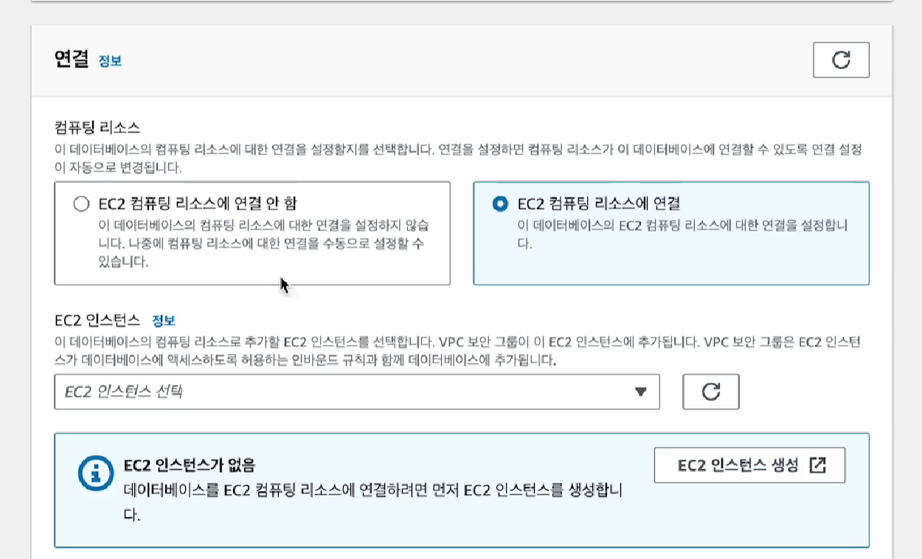Click the '컴퓨팅 리소스' label text
This screenshot has height=559, width=922.
point(97,128)
